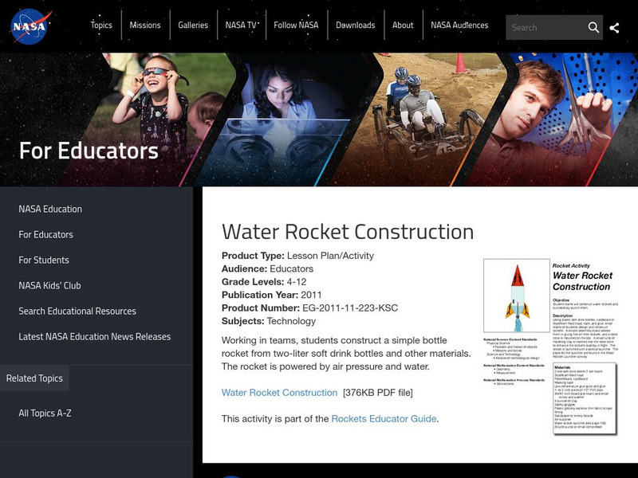Open the NASA TV menu
The height and width of the screenshot is (478, 638).
[241, 25]
